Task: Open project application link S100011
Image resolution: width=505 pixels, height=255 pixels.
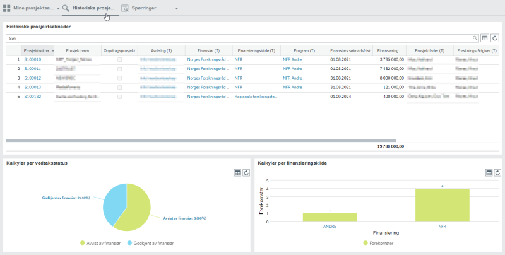Action: point(33,69)
